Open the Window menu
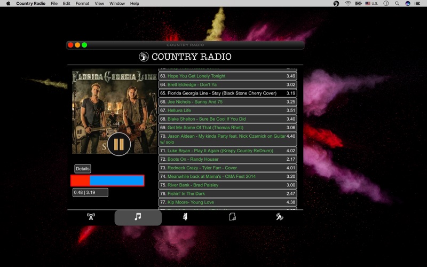427x267 pixels. [x=117, y=4]
